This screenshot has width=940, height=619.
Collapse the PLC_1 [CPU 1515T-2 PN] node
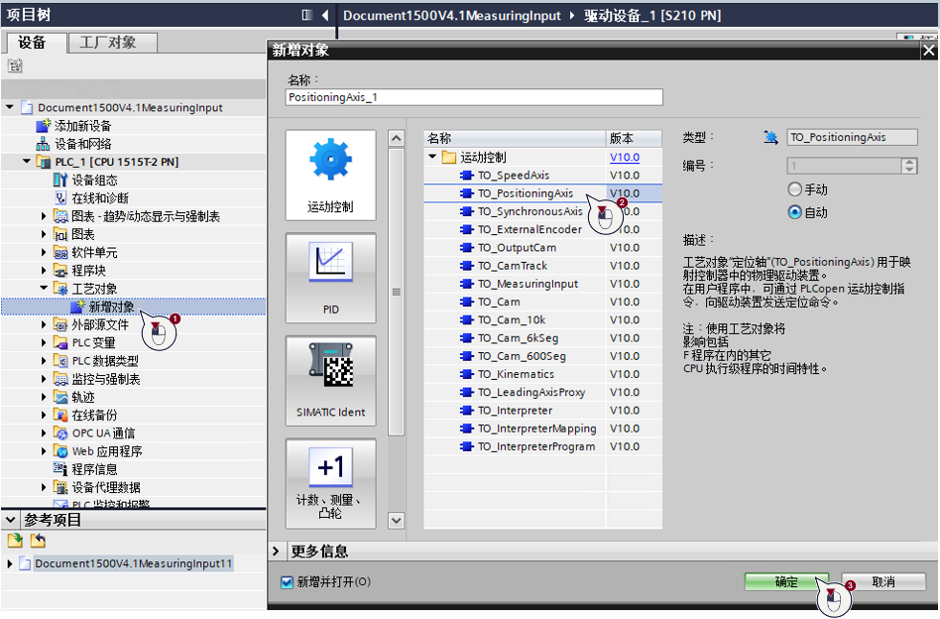point(27,162)
